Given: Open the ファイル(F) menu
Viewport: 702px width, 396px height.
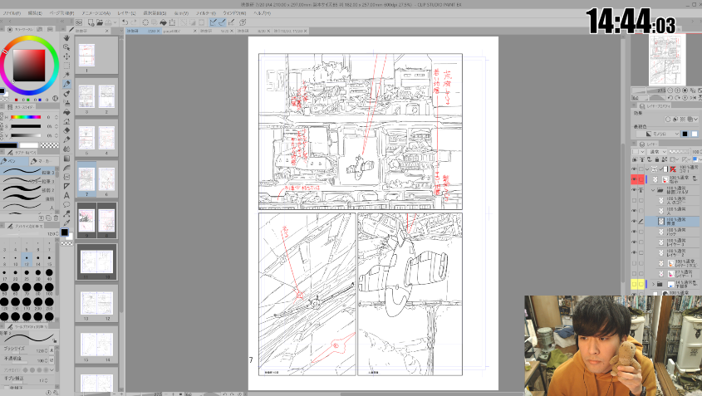Looking at the screenshot, I should 12,13.
